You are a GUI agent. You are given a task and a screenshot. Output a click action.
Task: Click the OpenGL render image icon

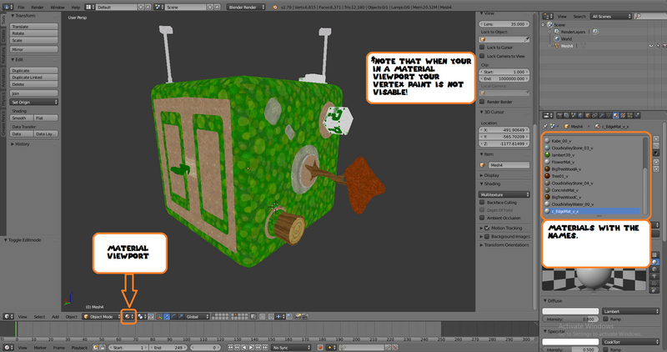coord(298,317)
